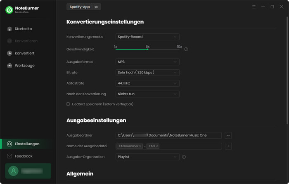The height and width of the screenshot is (184, 289).
Task: Remove the Titelnummer tag
Action: tap(140, 146)
